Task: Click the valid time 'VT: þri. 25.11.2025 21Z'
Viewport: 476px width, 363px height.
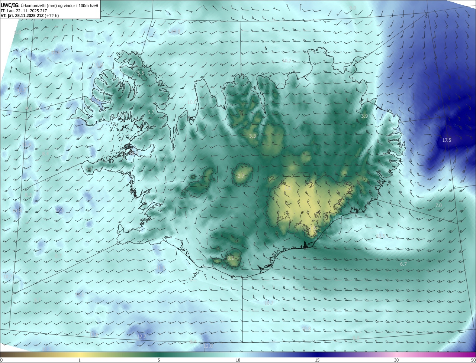Action: (22, 16)
